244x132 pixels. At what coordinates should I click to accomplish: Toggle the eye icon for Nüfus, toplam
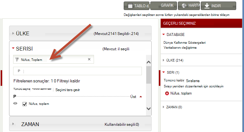coord(15,104)
